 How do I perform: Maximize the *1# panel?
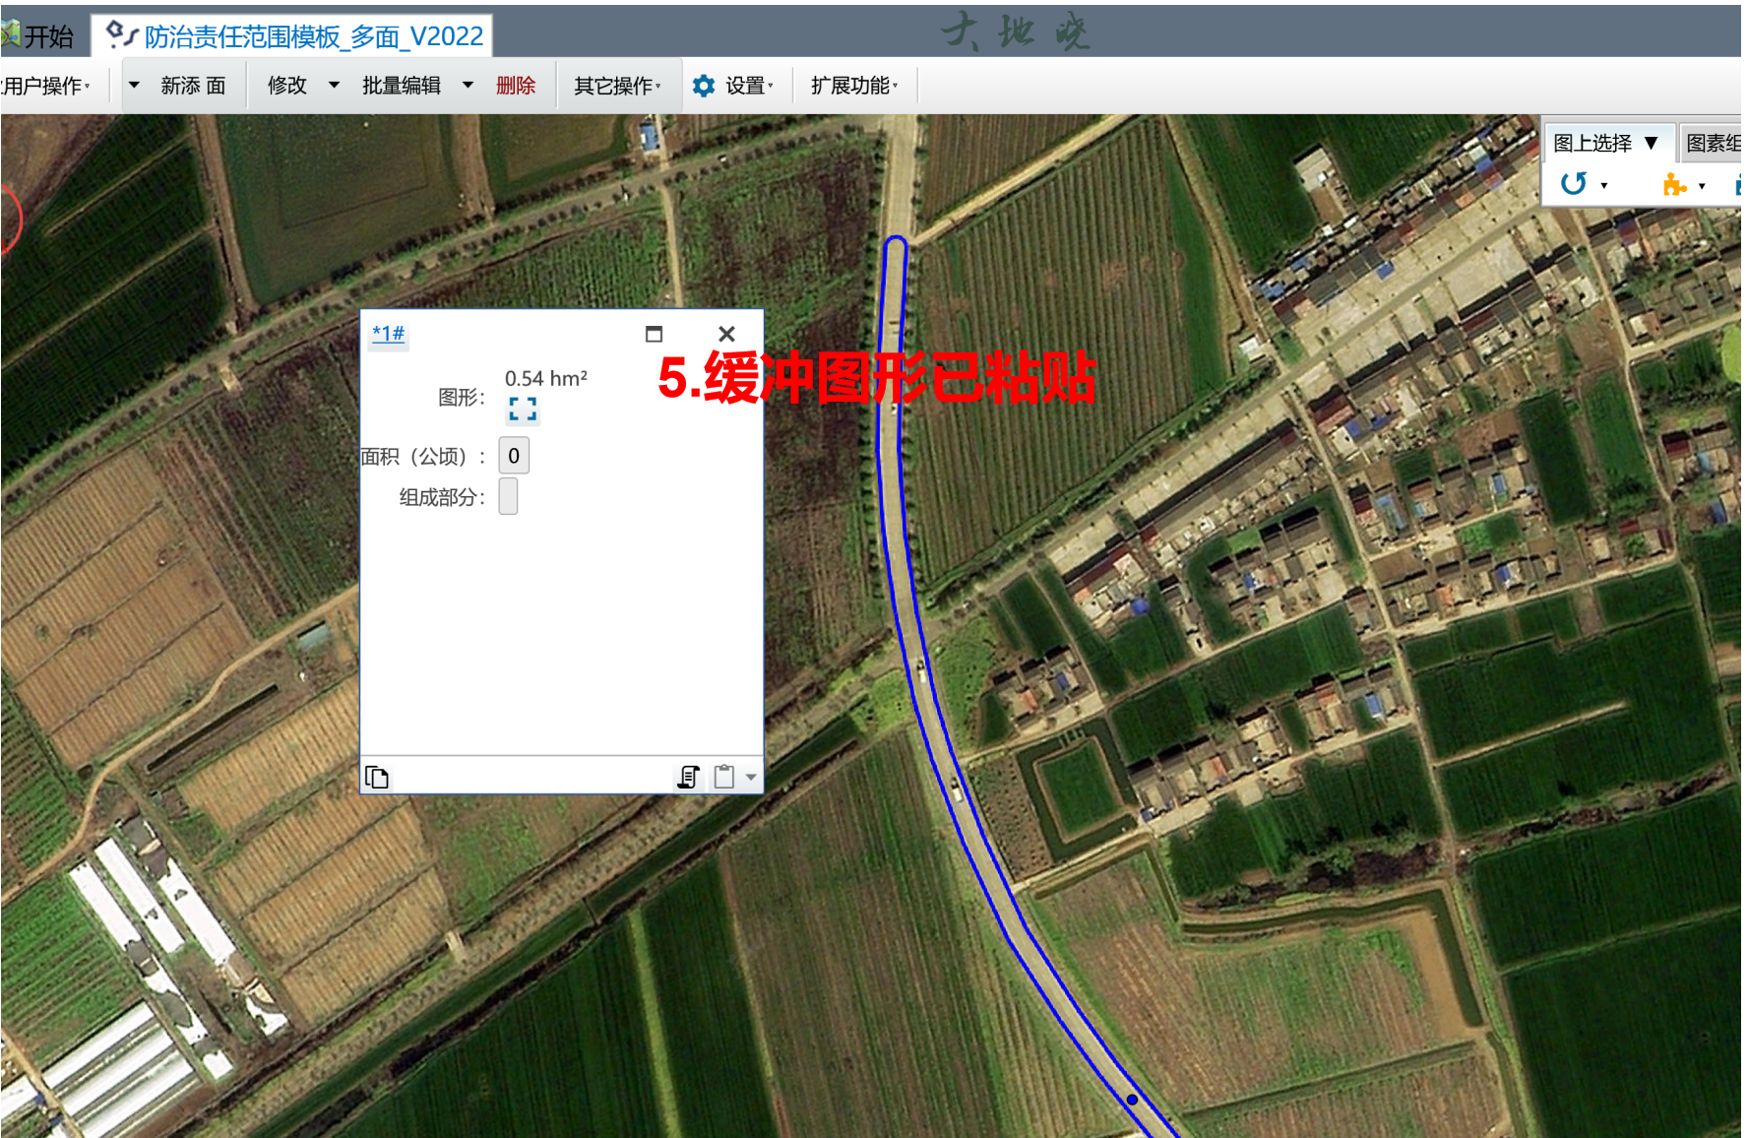(x=654, y=334)
